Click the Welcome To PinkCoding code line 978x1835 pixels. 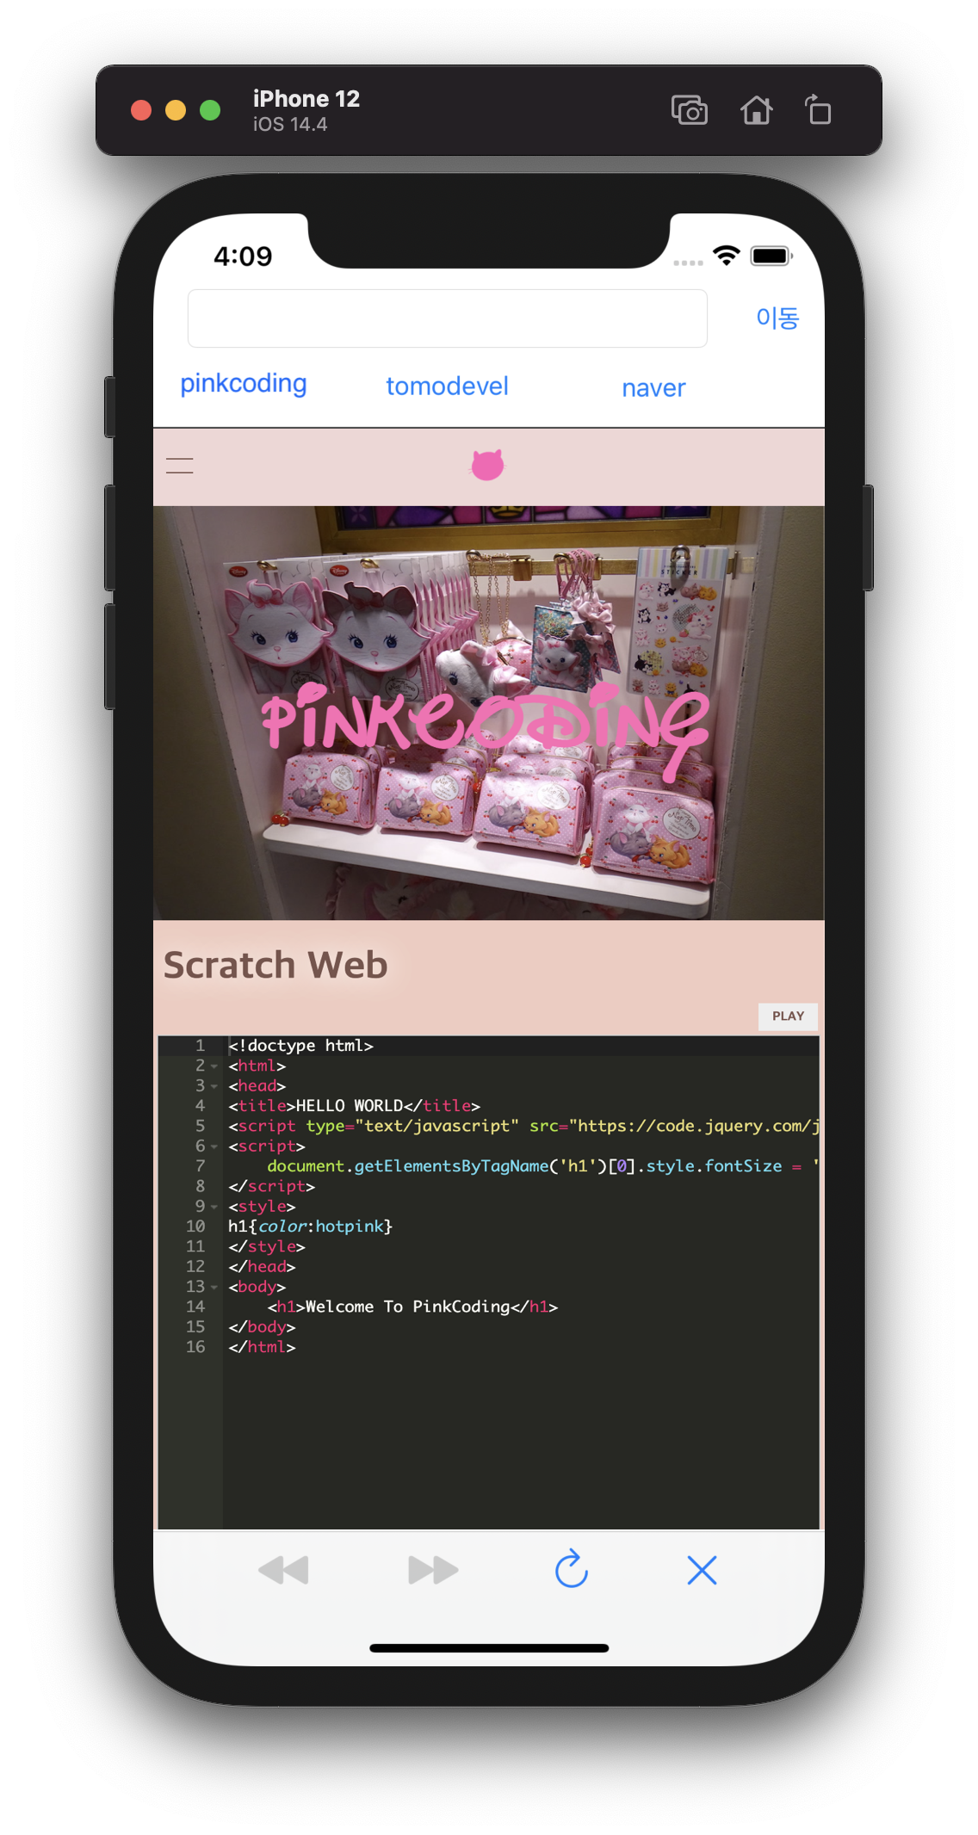click(x=412, y=1307)
